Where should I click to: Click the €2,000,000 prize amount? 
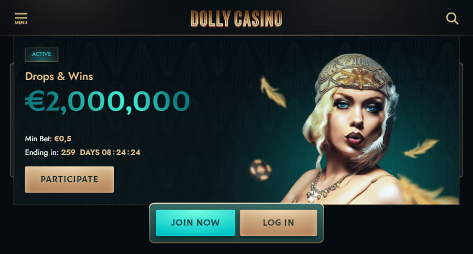[x=107, y=102]
